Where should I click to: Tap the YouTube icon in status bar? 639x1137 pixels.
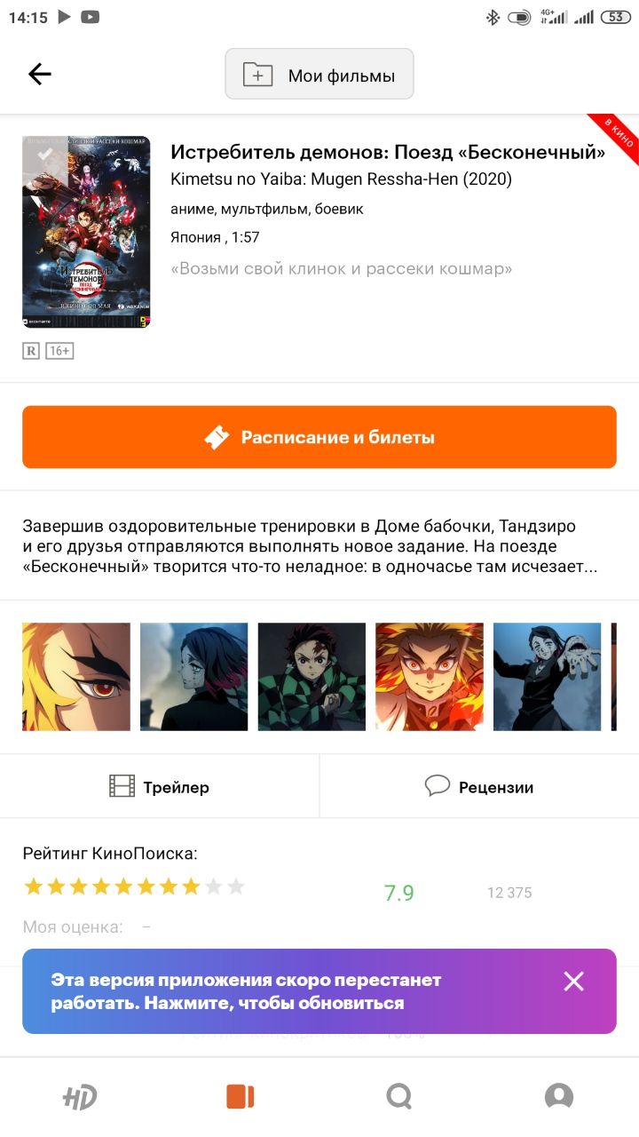coord(89,17)
